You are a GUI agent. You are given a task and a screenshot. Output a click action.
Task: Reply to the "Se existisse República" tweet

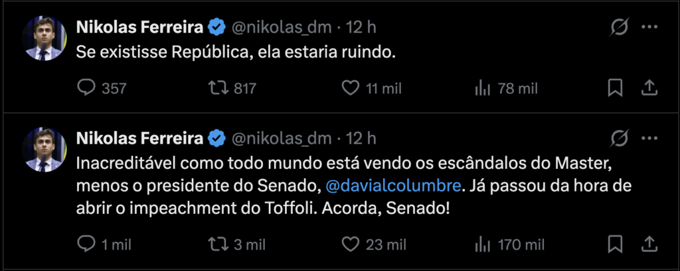point(88,87)
